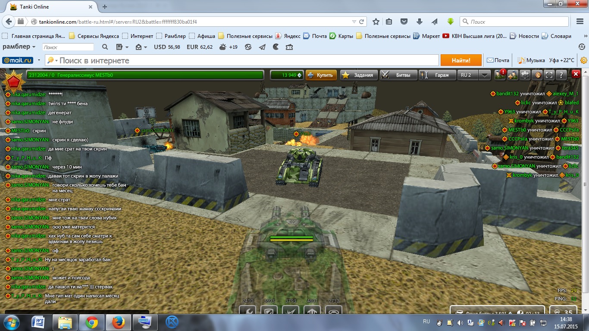This screenshot has width=589, height=331.
Task: Open the Гараж garage
Action: [437, 75]
